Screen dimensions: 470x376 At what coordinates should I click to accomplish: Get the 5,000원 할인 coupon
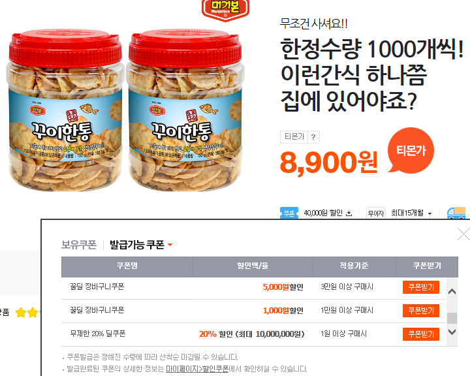(421, 287)
